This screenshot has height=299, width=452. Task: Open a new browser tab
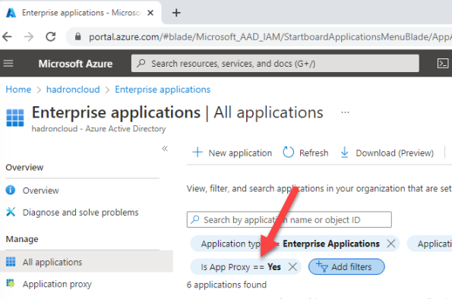(176, 13)
